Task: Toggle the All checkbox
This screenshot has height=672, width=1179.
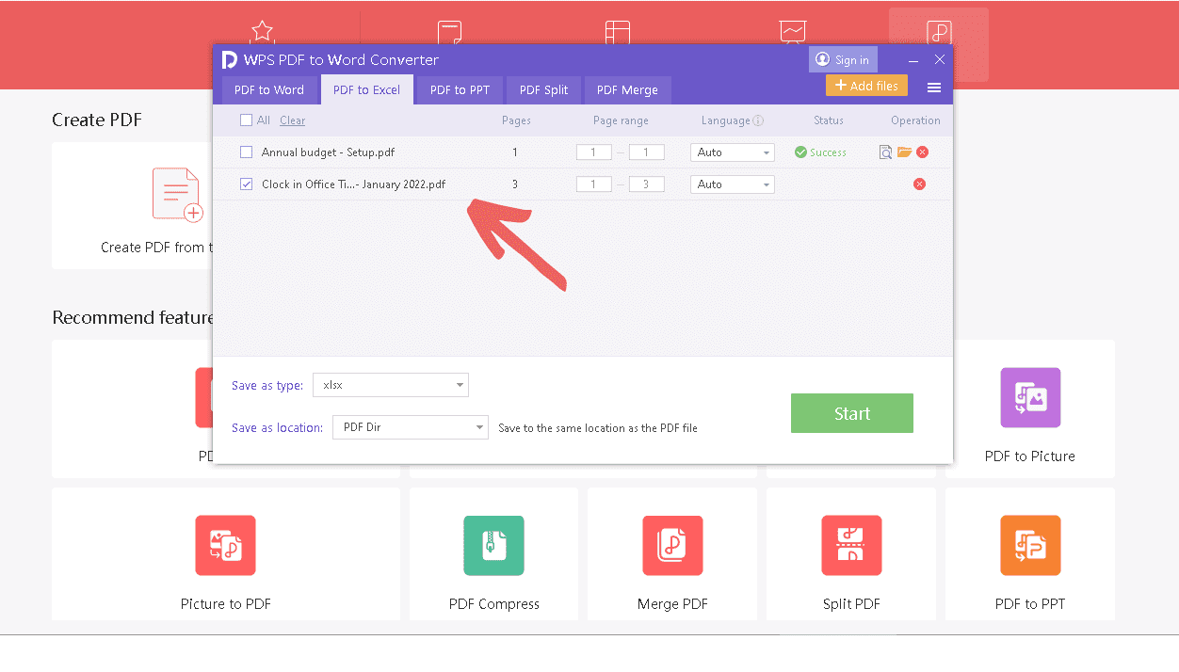Action: (x=247, y=120)
